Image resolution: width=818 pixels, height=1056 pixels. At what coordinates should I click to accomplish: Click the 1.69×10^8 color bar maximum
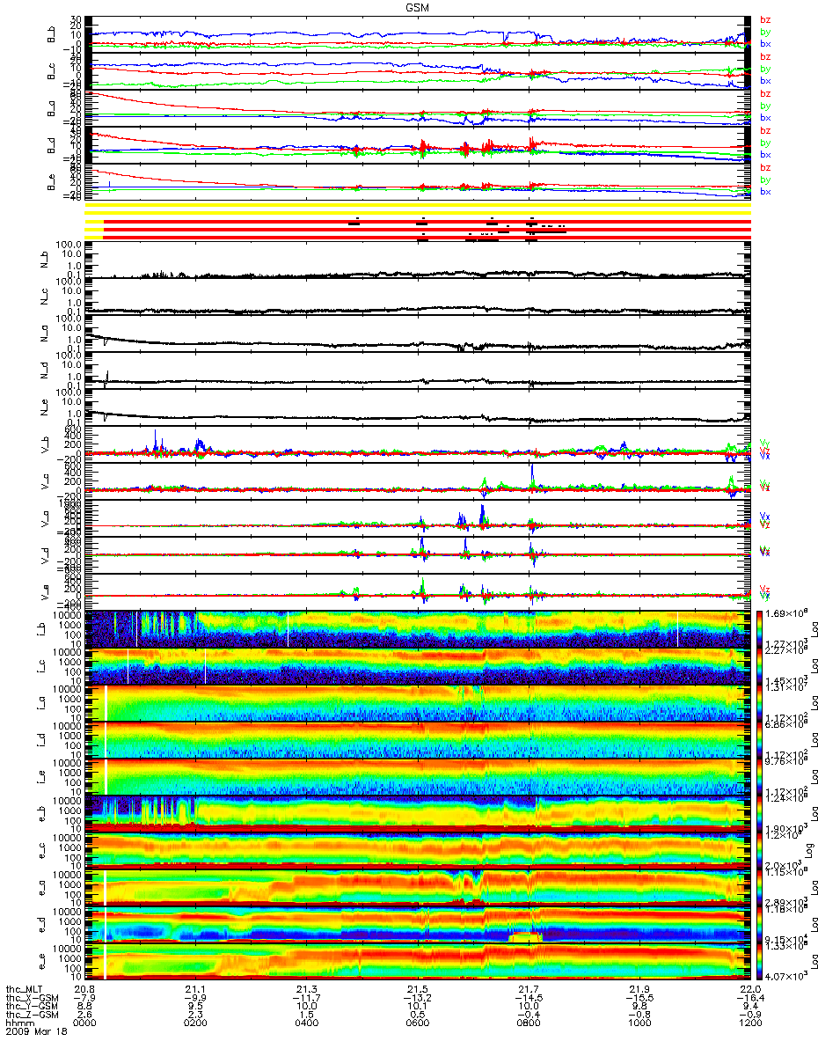pyautogui.click(x=788, y=614)
